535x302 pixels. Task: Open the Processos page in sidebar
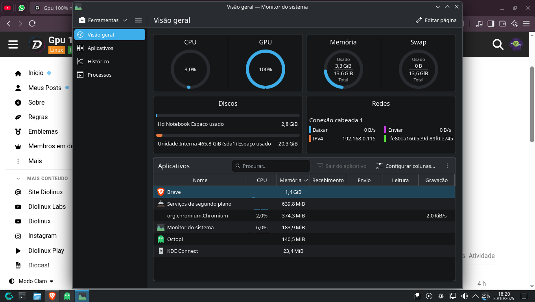[x=100, y=75]
